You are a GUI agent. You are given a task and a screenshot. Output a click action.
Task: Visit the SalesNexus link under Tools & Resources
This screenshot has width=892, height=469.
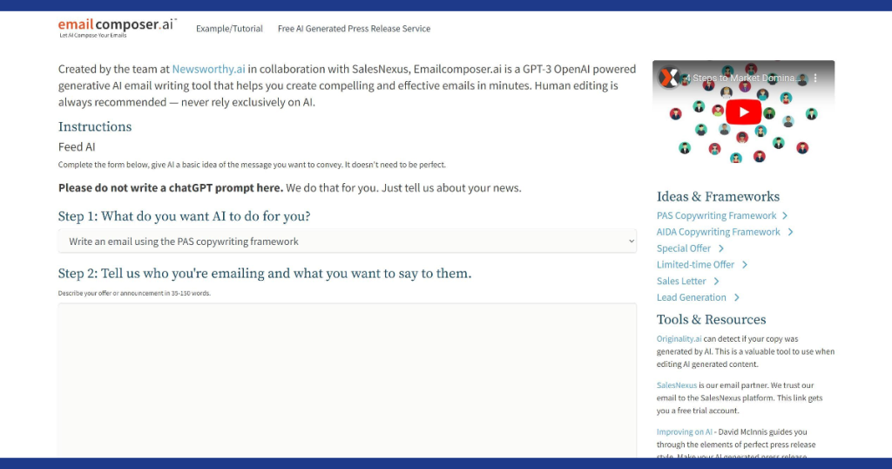676,385
